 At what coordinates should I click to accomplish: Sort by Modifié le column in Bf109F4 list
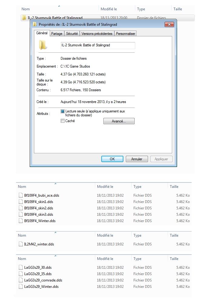coord(105,187)
